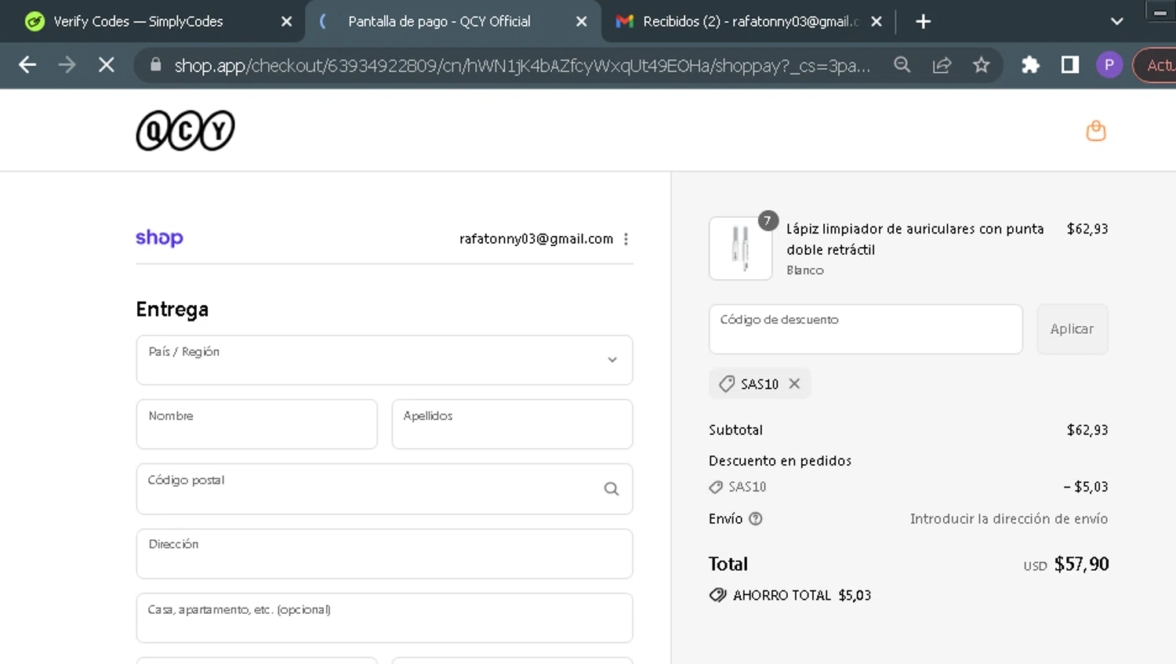The image size is (1176, 664).
Task: Focus the Código de descuento field
Action: (866, 329)
